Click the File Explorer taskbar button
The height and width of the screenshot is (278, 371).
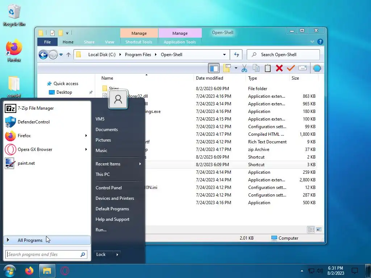47,271
